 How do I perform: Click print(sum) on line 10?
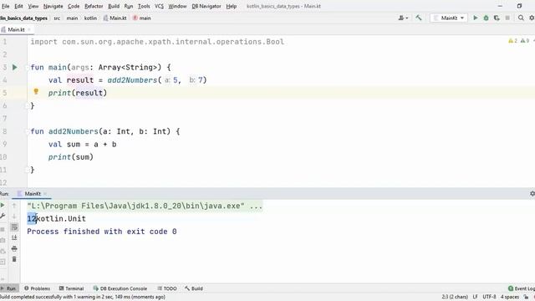click(70, 157)
